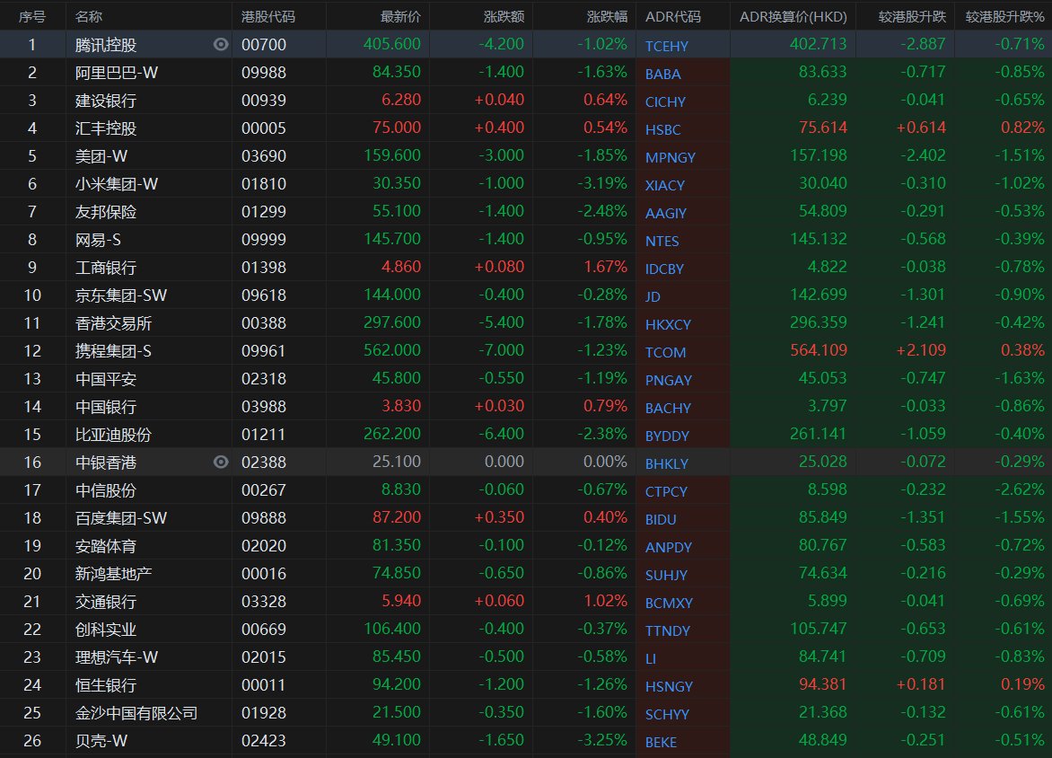
Task: Open the BYDDY ADR code link
Action: tap(667, 436)
